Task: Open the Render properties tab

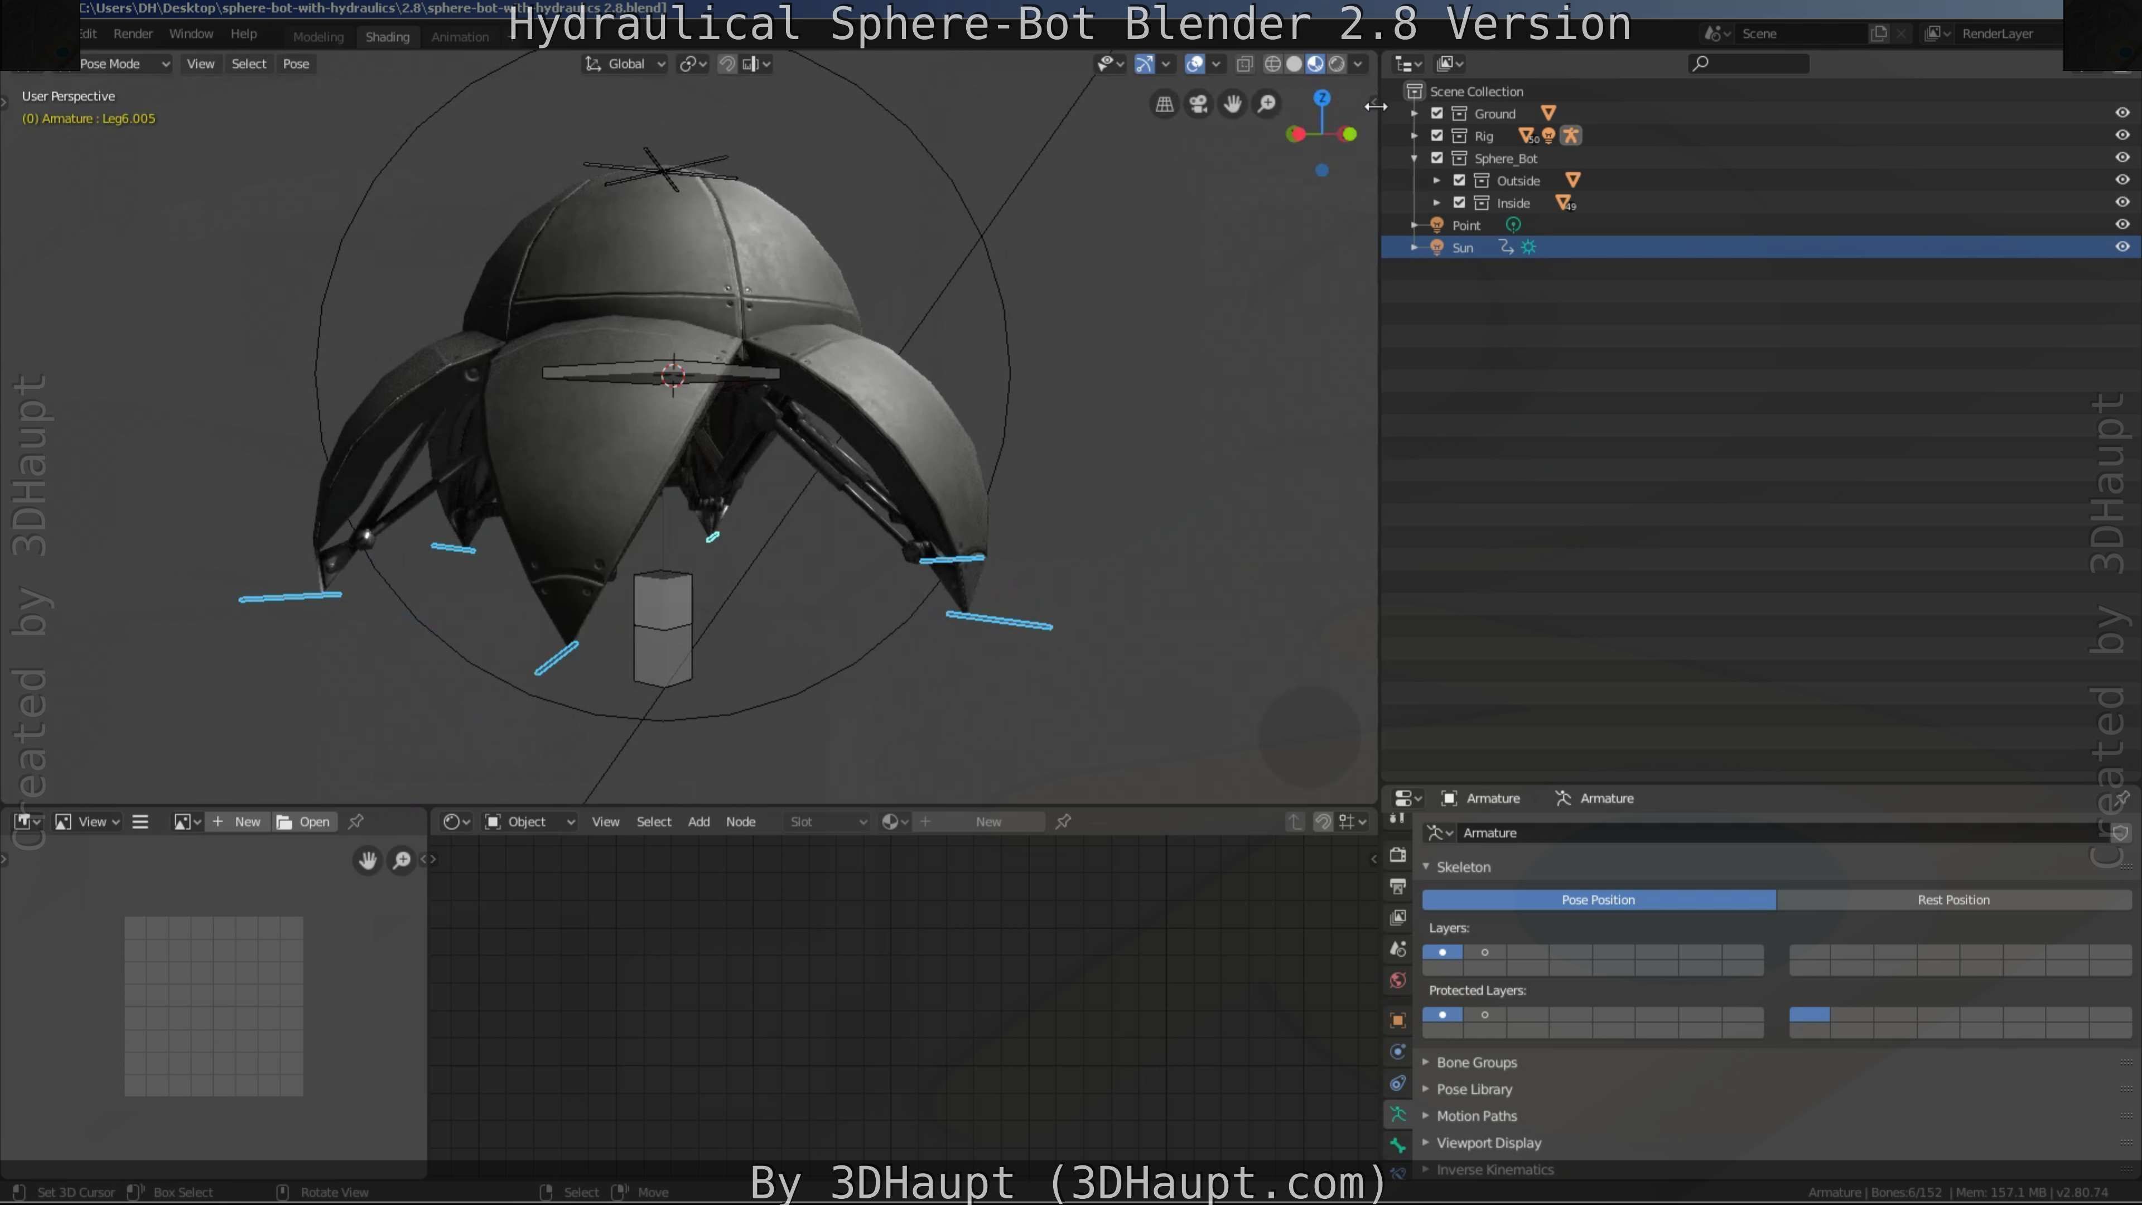Action: (1398, 855)
